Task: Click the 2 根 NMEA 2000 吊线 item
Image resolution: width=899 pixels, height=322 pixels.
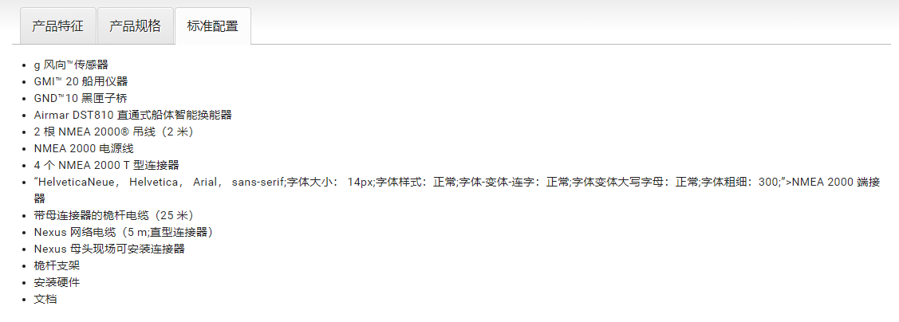Action: [114, 132]
